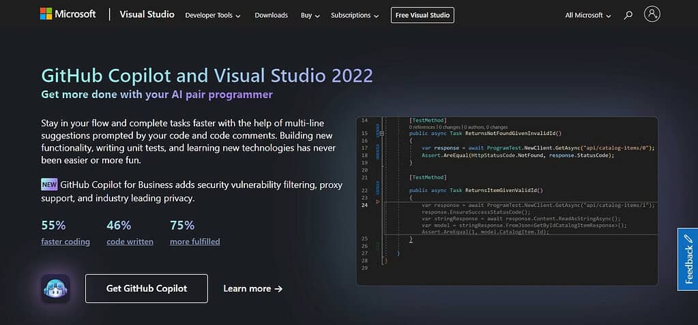Click subtitle Get more done with your AI pair programmer
Image resolution: width=698 pixels, height=325 pixels.
pos(157,94)
